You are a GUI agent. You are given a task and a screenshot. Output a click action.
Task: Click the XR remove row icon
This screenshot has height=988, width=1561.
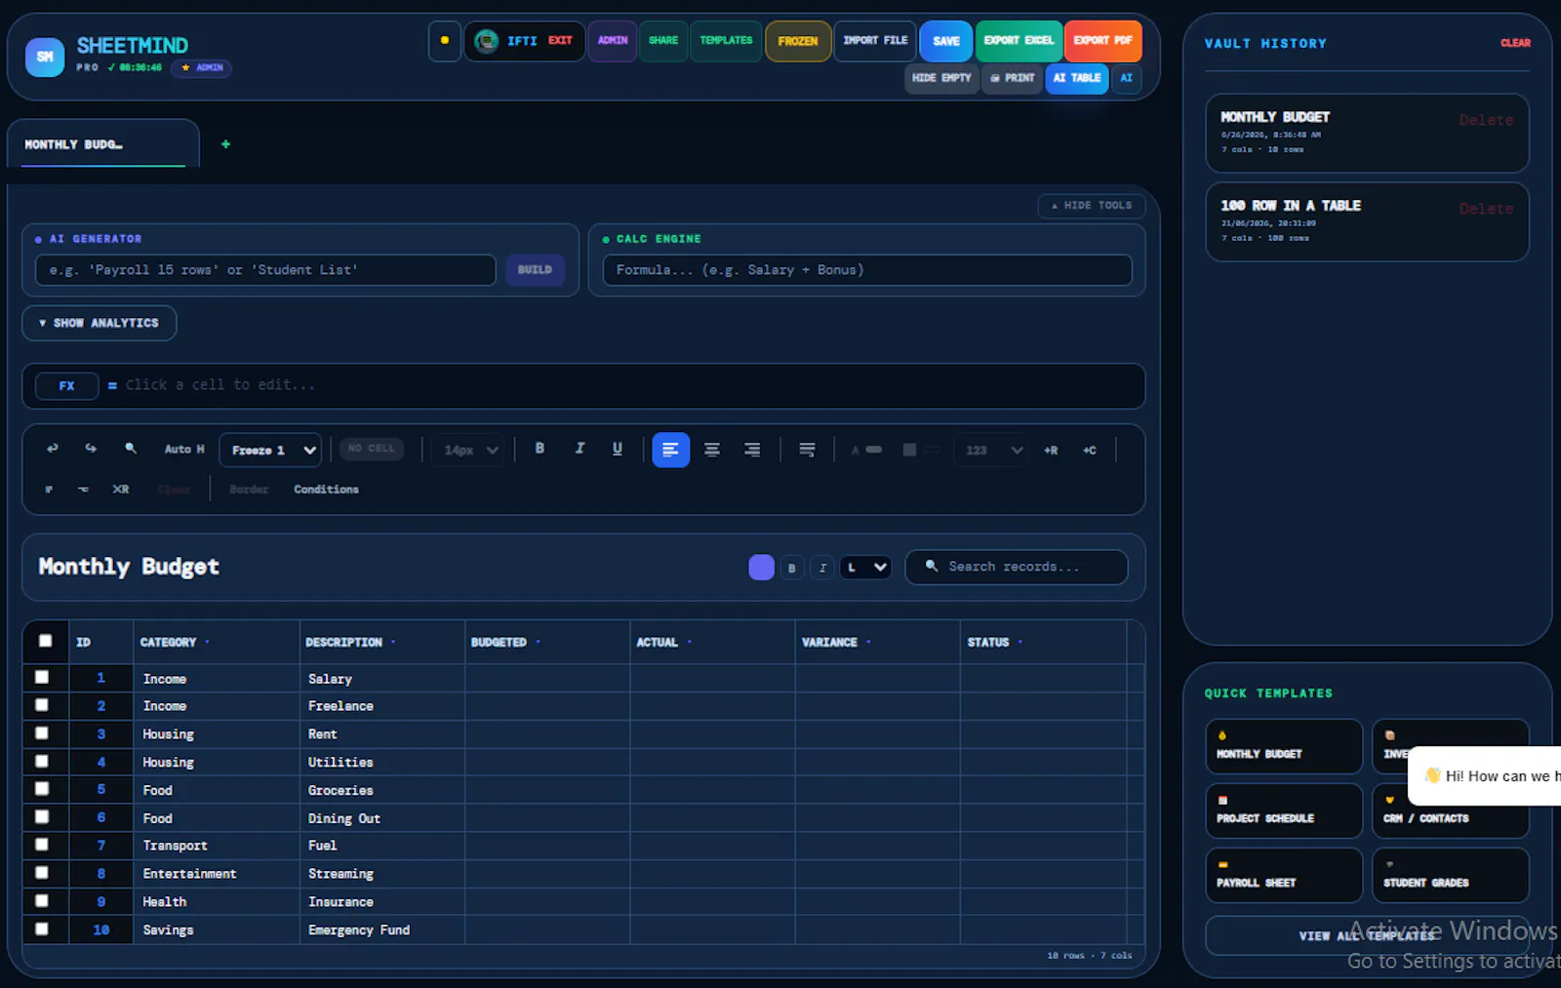(x=120, y=490)
